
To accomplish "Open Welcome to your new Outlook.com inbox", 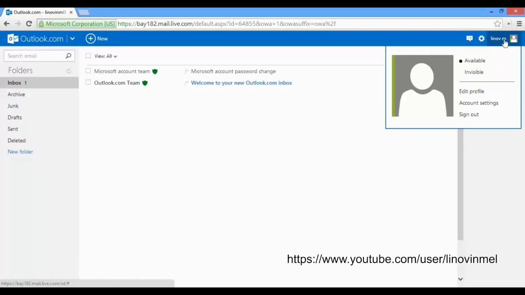I will click(x=242, y=83).
